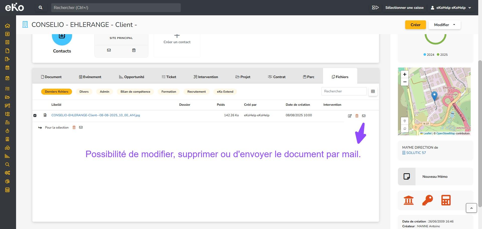Open the orange calculator icon

click(446, 200)
